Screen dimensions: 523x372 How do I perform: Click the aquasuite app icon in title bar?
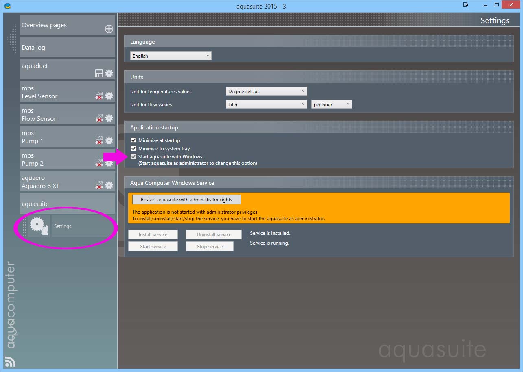click(7, 6)
